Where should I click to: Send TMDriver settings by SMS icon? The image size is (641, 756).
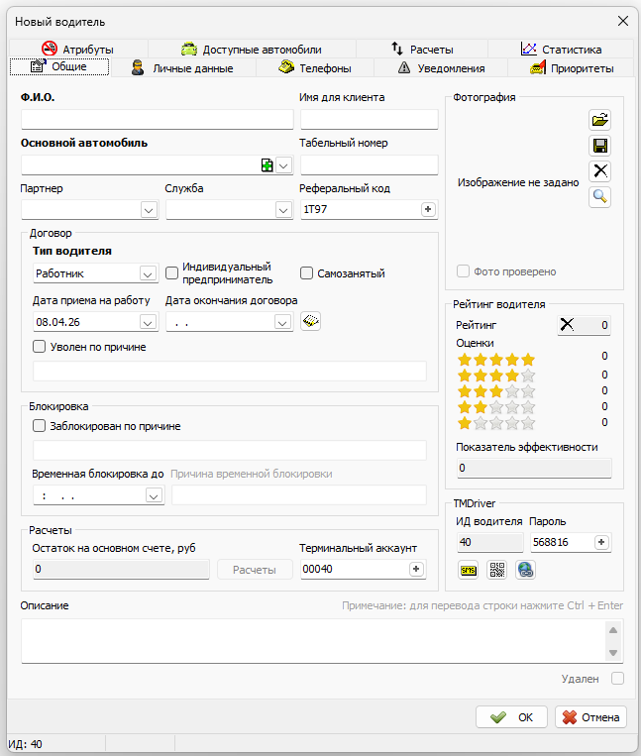tap(468, 570)
